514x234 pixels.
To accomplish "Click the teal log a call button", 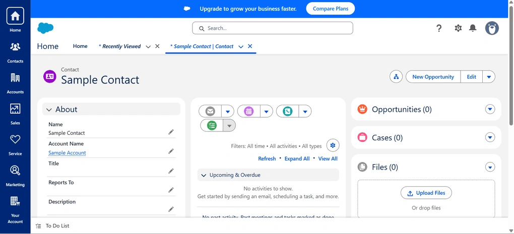I will click(x=287, y=112).
